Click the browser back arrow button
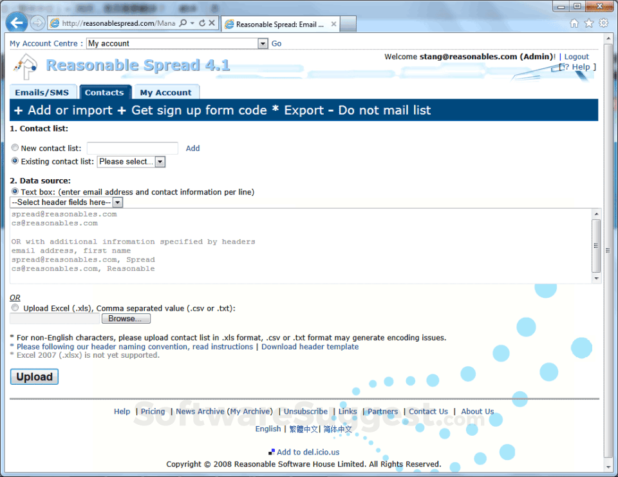Viewport: 618px width, 477px height. pos(17,23)
